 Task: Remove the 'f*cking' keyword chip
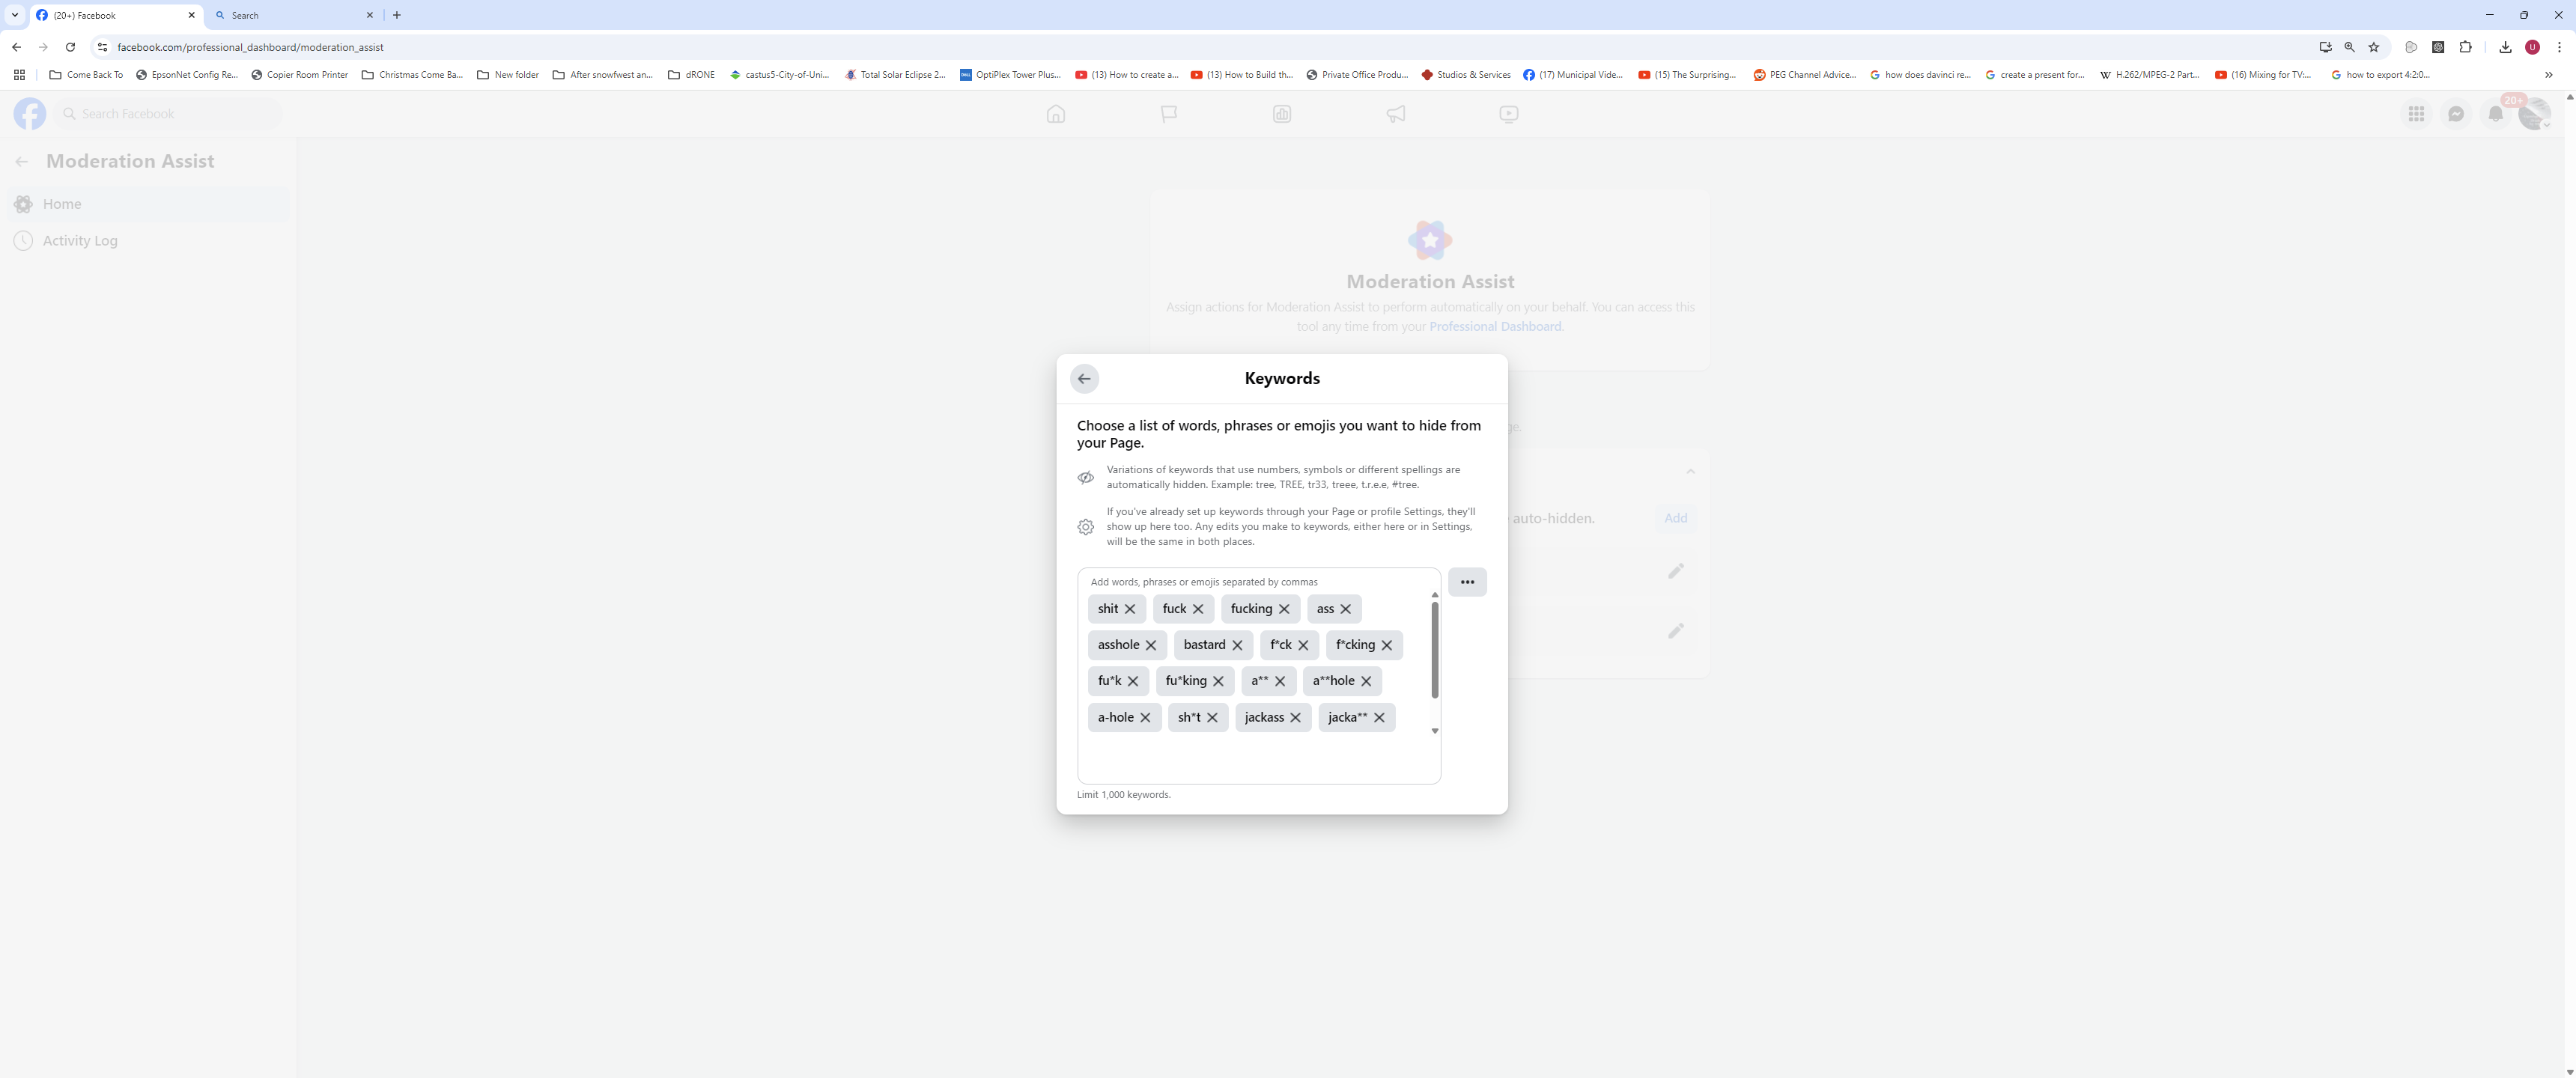point(1387,645)
